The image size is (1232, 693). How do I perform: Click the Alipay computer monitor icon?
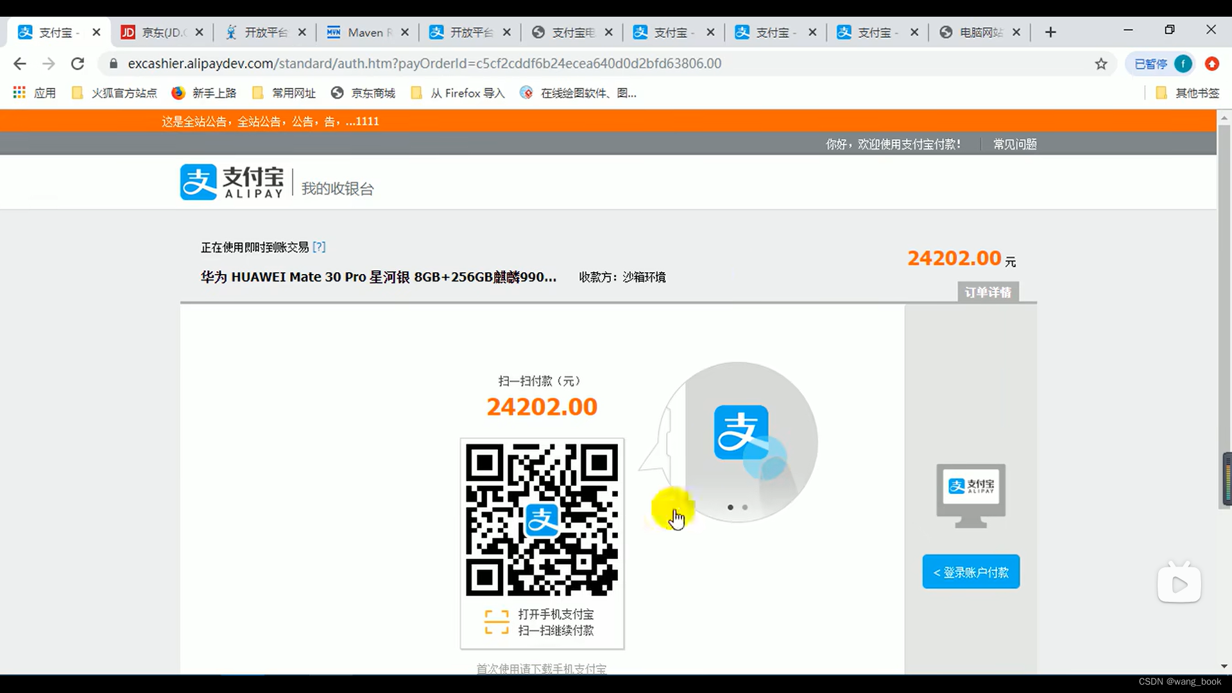(971, 496)
